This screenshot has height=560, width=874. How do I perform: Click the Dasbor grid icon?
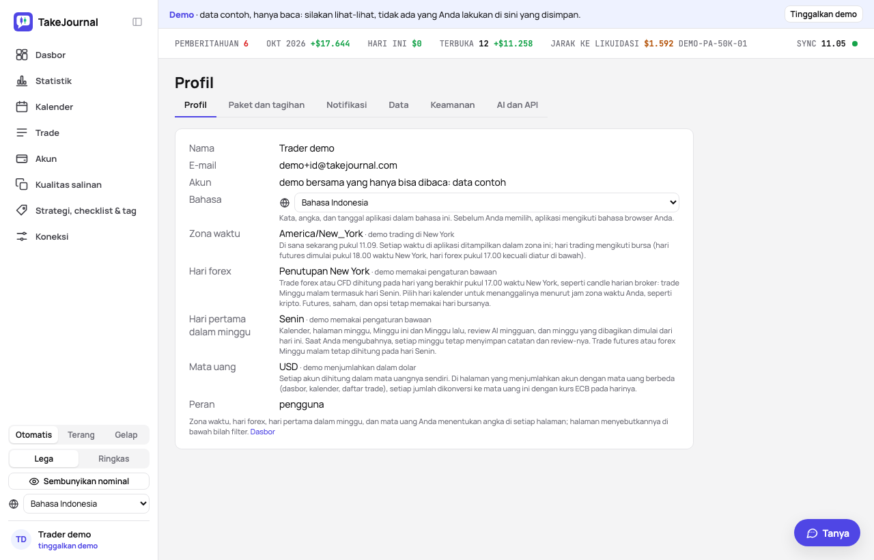point(22,55)
